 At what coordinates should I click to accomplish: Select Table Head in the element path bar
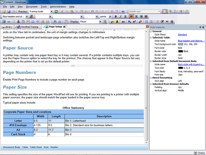click(x=36, y=147)
